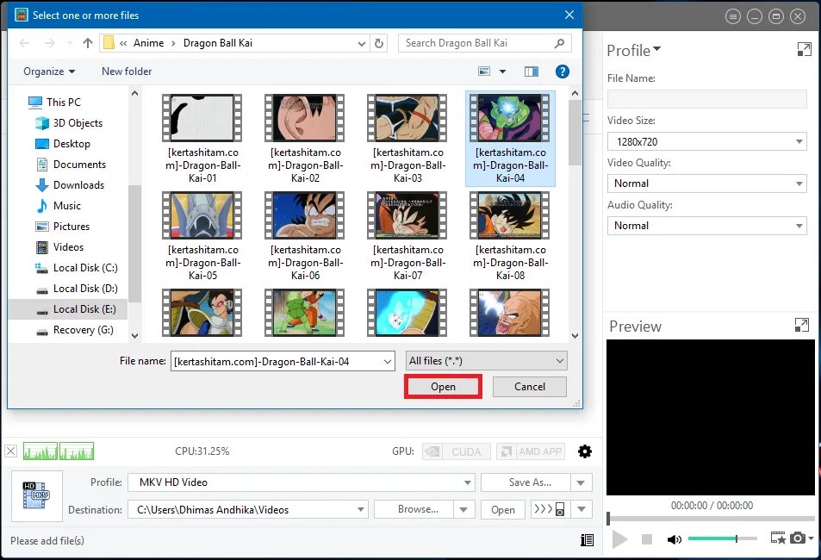Go forward with the dialog forward arrow

pyautogui.click(x=50, y=43)
